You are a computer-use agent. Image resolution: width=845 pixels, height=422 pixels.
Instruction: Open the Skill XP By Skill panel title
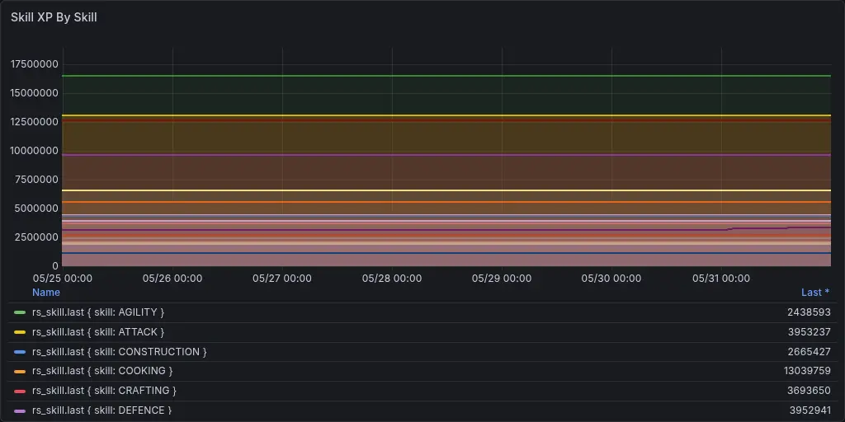pyautogui.click(x=54, y=17)
